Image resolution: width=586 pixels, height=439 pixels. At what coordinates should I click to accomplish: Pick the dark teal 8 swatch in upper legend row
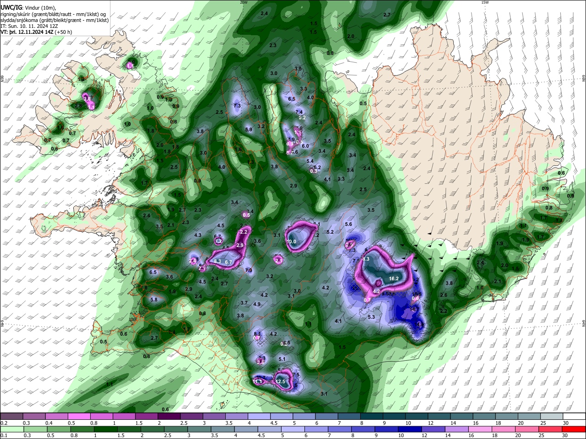[x=372, y=417]
